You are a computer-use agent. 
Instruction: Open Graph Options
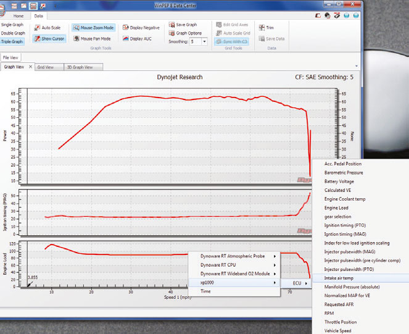coord(185,33)
